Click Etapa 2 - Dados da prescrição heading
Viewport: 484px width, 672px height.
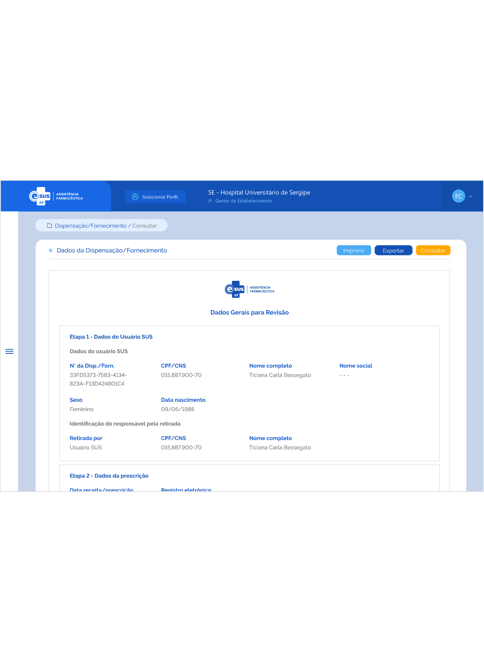[x=109, y=476]
